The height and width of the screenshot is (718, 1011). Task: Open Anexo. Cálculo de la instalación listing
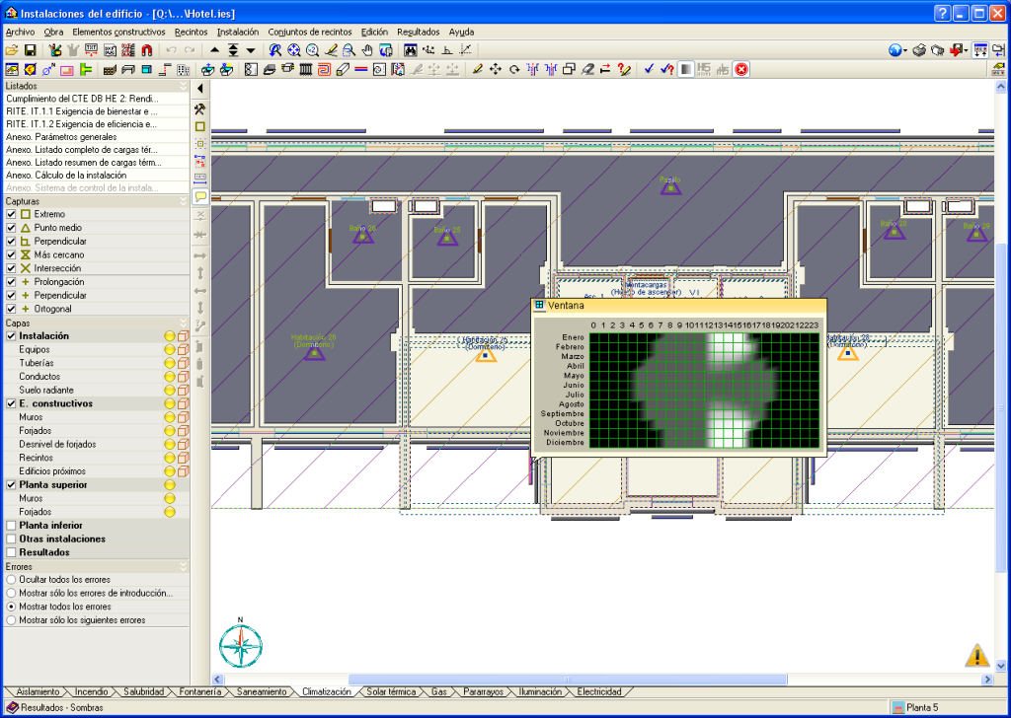tap(96, 176)
